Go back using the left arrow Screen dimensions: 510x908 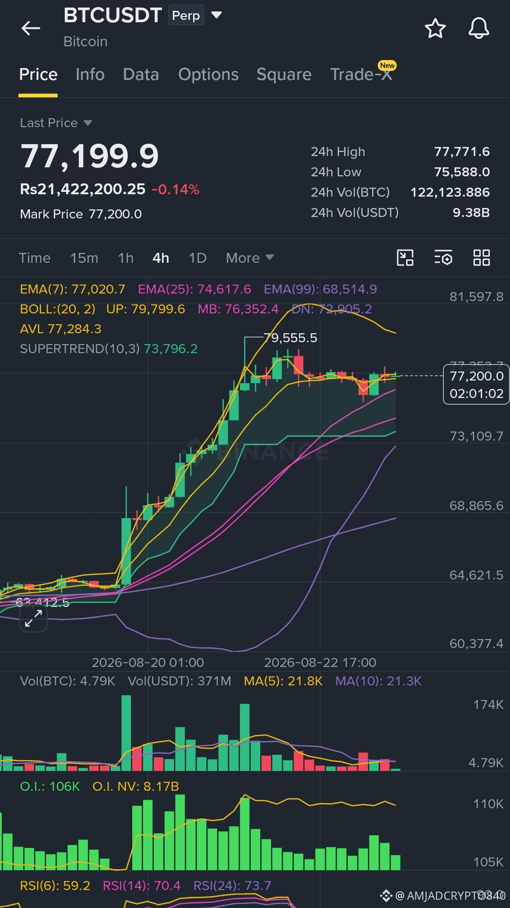[31, 28]
